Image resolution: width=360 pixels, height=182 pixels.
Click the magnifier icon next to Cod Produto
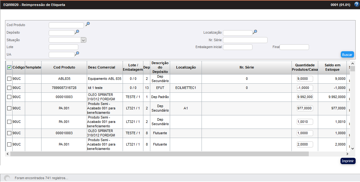point(88,24)
